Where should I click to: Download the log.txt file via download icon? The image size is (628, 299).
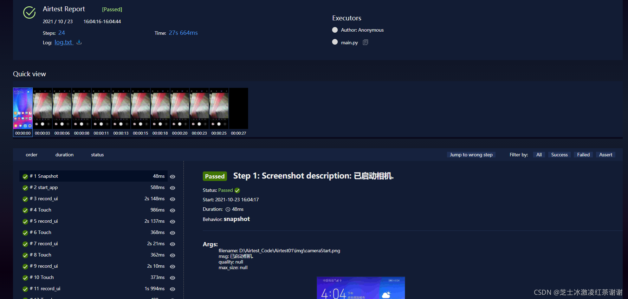click(x=79, y=42)
